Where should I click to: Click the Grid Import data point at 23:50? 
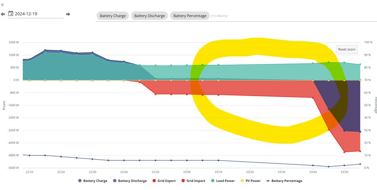[344, 152]
